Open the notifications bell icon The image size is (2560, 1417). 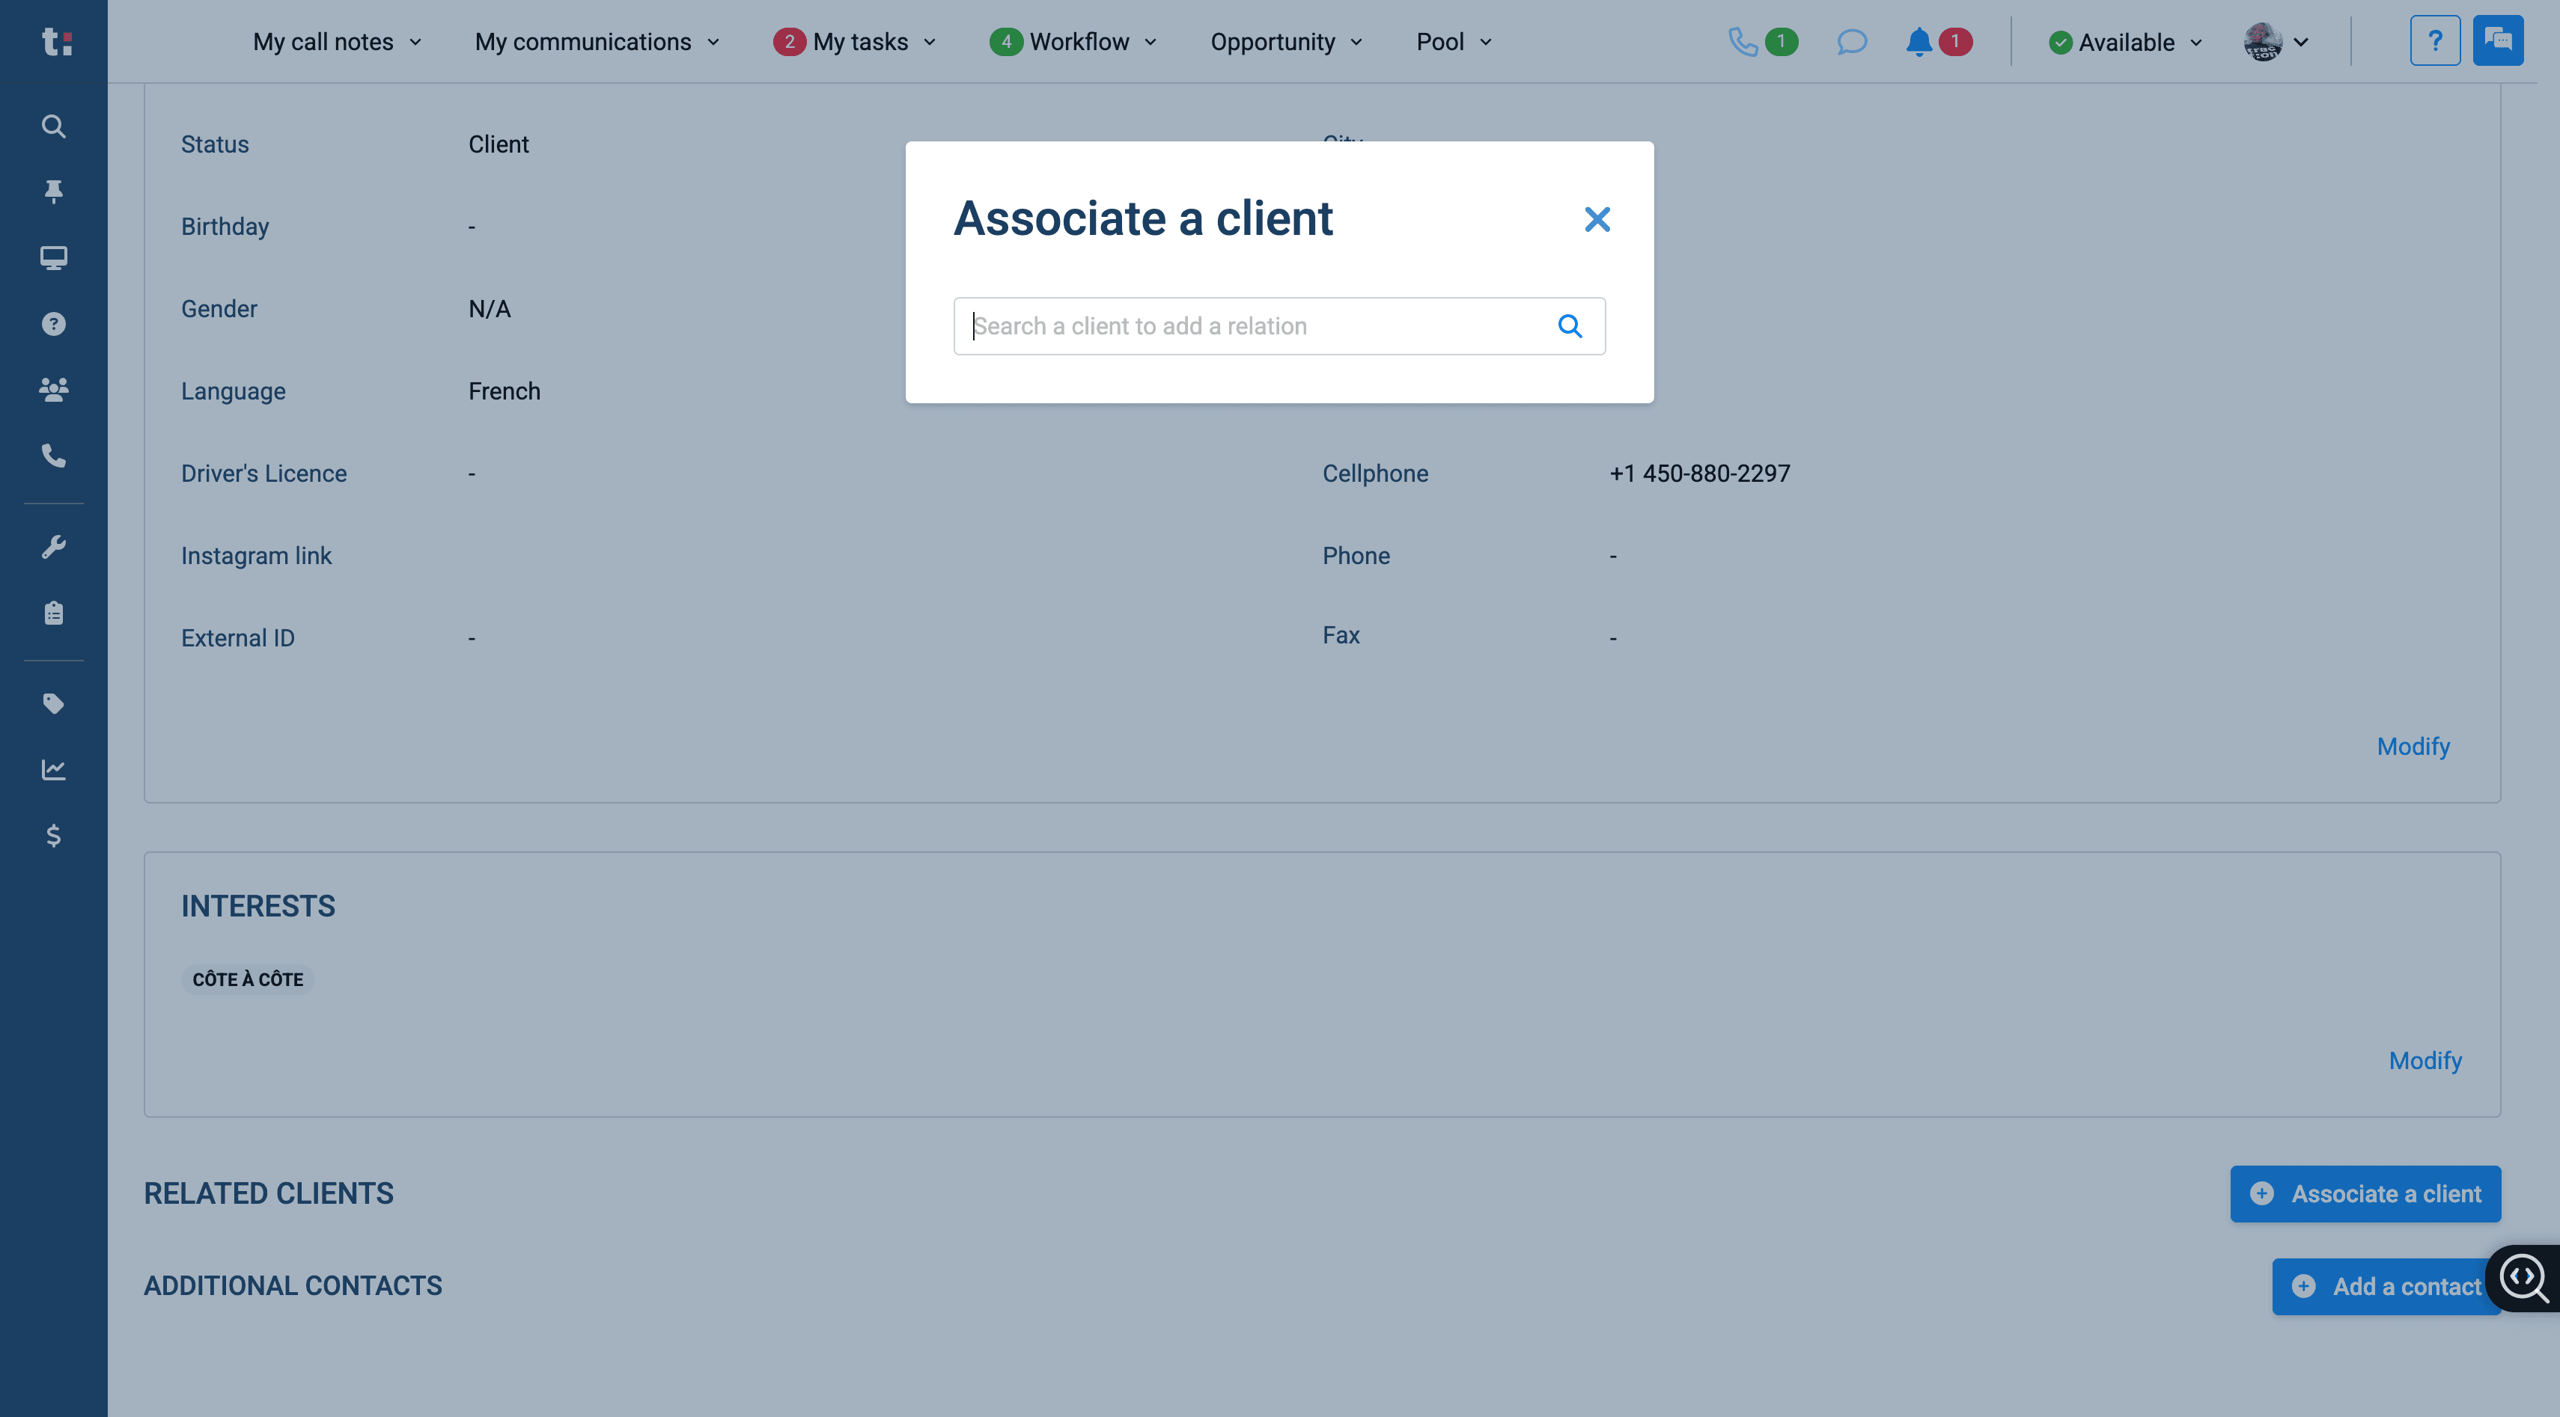1919,42
